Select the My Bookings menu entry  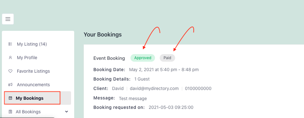pyautogui.click(x=38, y=98)
